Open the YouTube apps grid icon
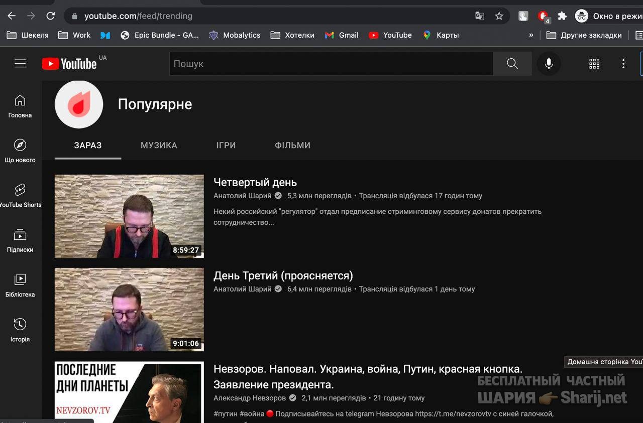The height and width of the screenshot is (423, 643). tap(594, 64)
